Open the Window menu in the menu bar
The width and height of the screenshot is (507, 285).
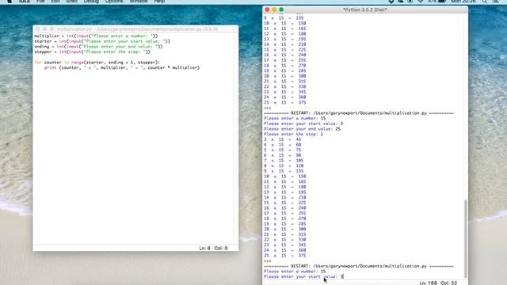coord(139,2)
